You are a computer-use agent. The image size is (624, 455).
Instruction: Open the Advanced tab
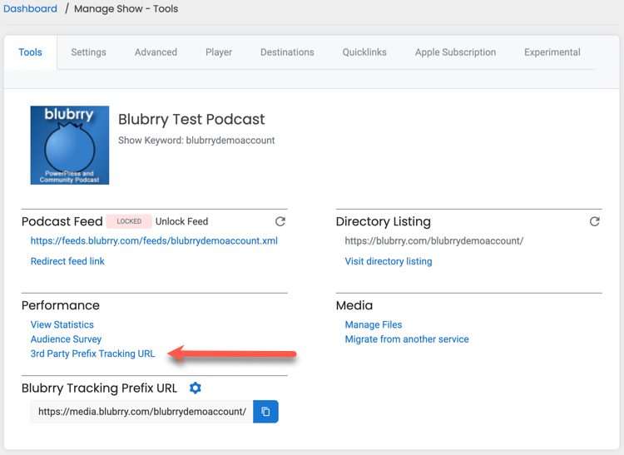point(156,52)
